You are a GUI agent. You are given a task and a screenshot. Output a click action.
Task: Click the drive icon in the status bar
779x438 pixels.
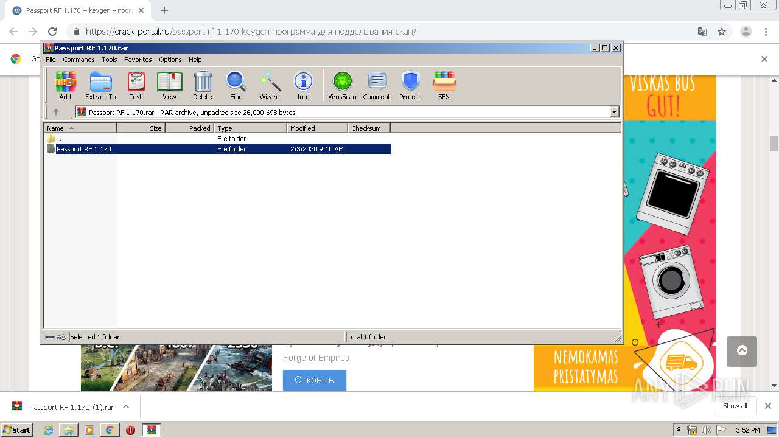pyautogui.click(x=50, y=337)
